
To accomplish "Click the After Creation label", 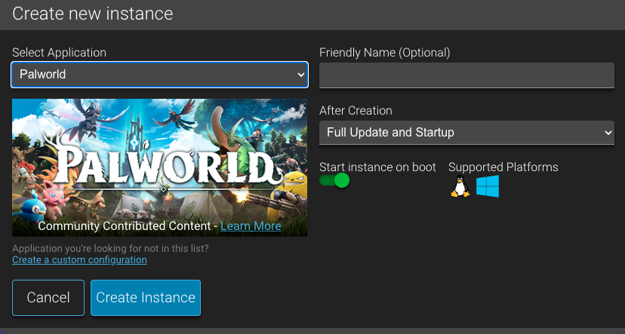I will [356, 111].
